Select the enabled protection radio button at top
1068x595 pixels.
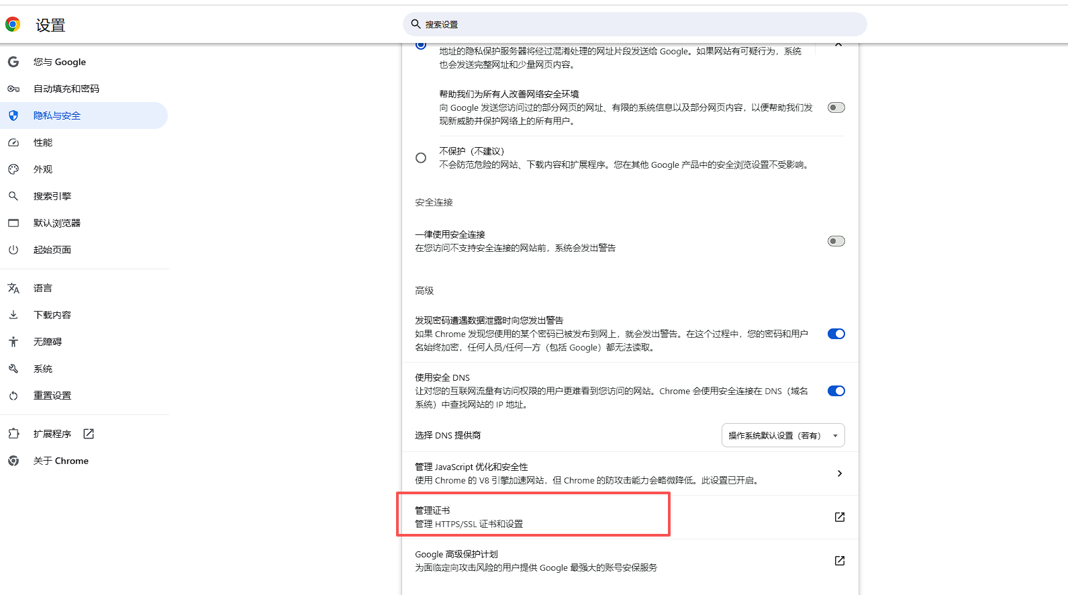[421, 44]
